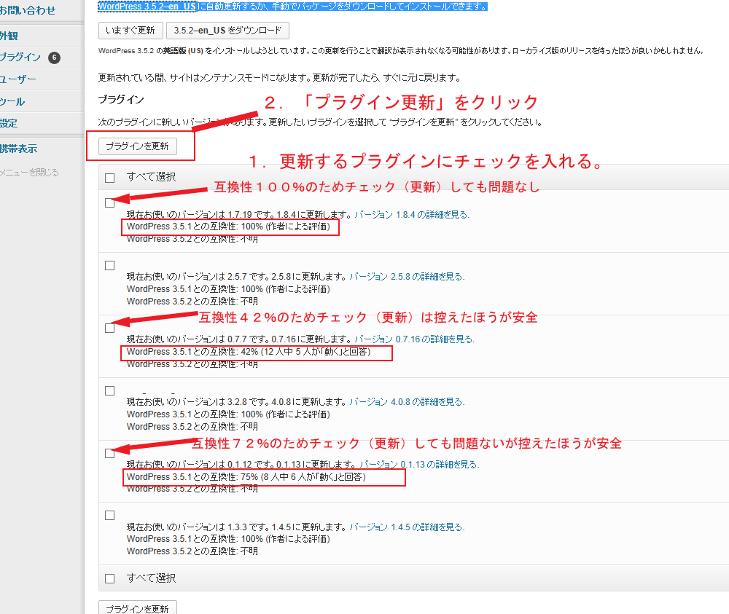Click the いますぐ更新 button
This screenshot has width=729, height=614.
pyautogui.click(x=130, y=31)
